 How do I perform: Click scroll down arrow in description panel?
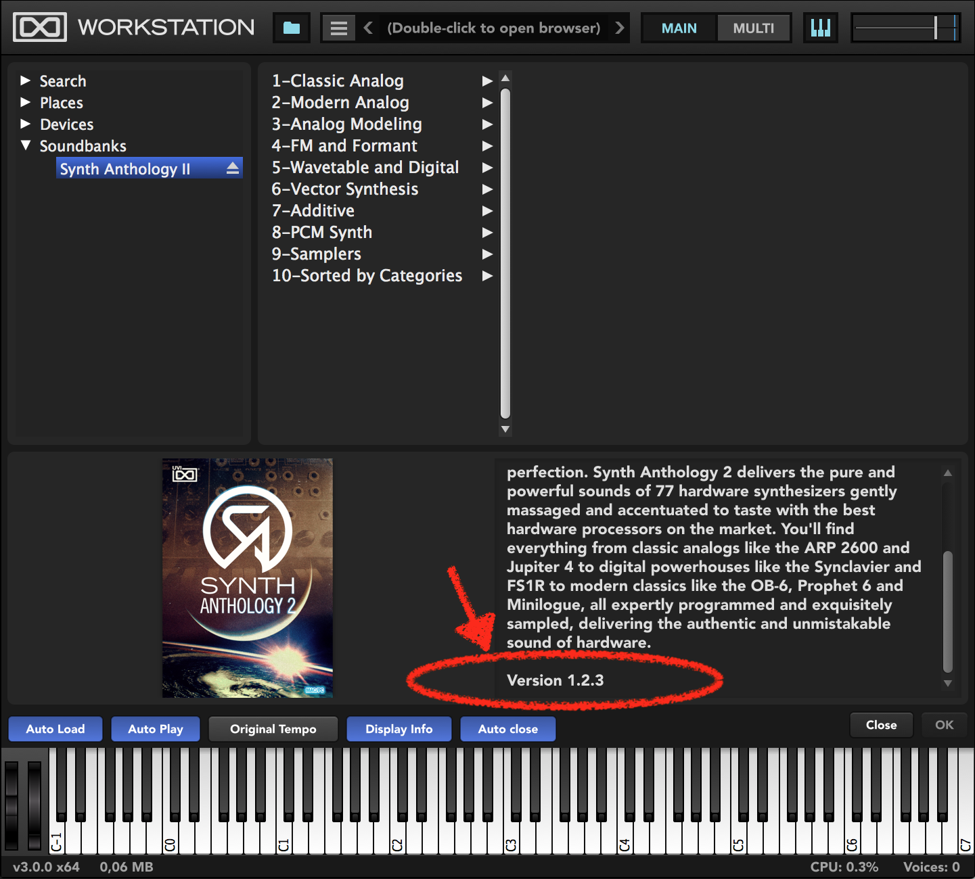947,684
